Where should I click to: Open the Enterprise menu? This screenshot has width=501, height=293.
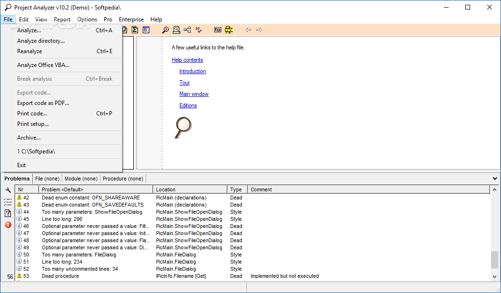pyautogui.click(x=131, y=19)
